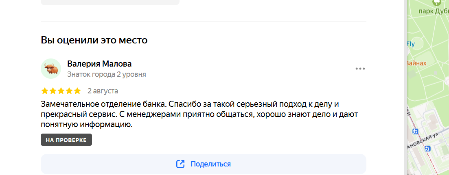The image size is (449, 175).
Task: Click the bull avatar of Валерия Малова
Action: pos(51,69)
